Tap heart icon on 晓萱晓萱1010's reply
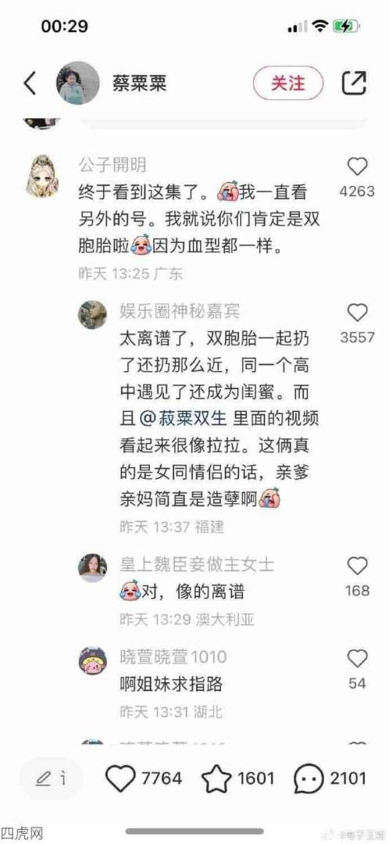 point(357,659)
